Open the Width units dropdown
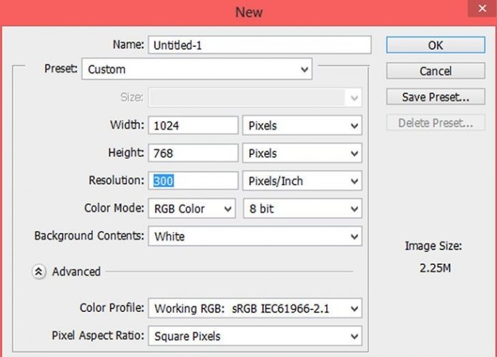Screen dimensions: 497x357 pyautogui.click(x=302, y=126)
